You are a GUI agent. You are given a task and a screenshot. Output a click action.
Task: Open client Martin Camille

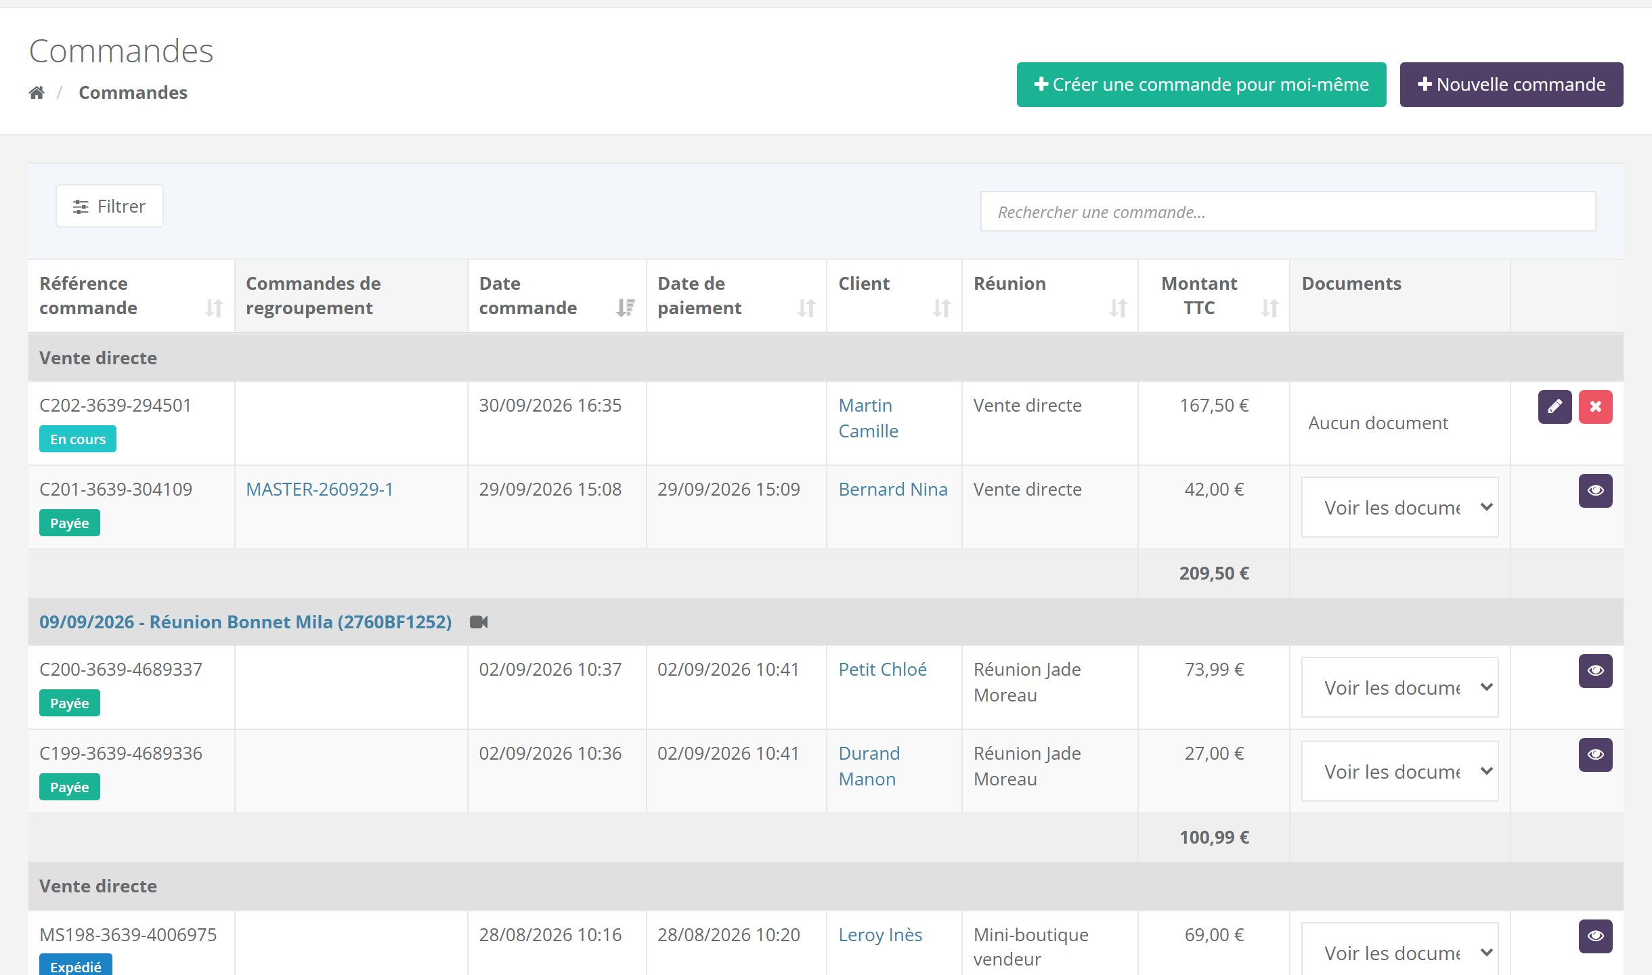pos(868,418)
